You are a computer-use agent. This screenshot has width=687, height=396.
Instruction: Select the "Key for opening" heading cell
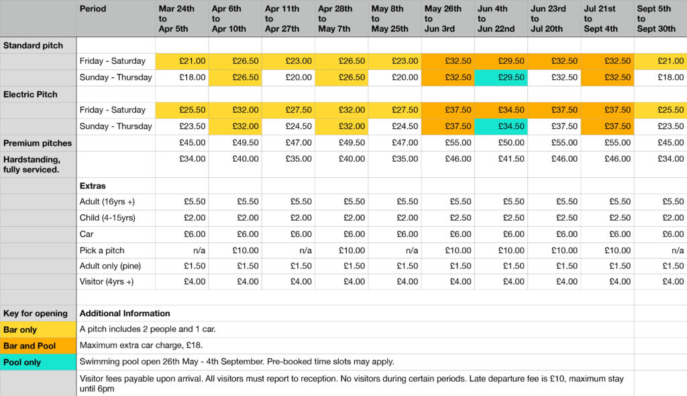click(x=38, y=313)
